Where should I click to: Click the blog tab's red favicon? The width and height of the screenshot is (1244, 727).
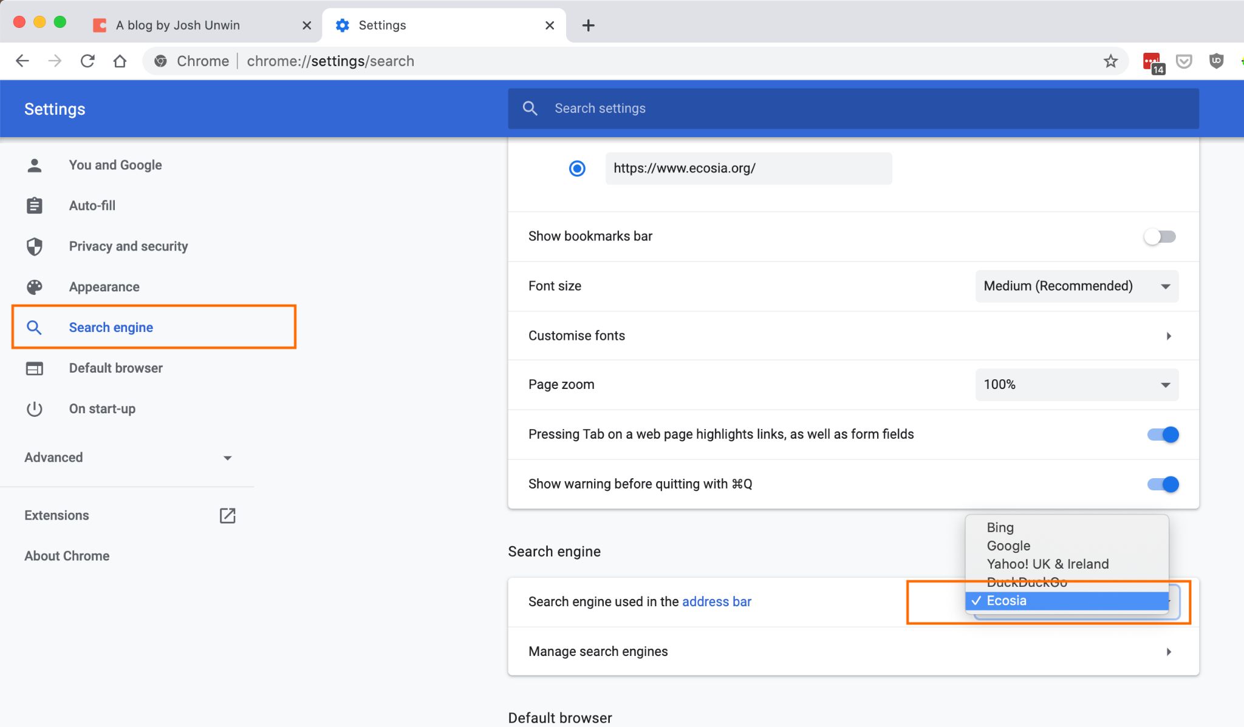tap(99, 25)
